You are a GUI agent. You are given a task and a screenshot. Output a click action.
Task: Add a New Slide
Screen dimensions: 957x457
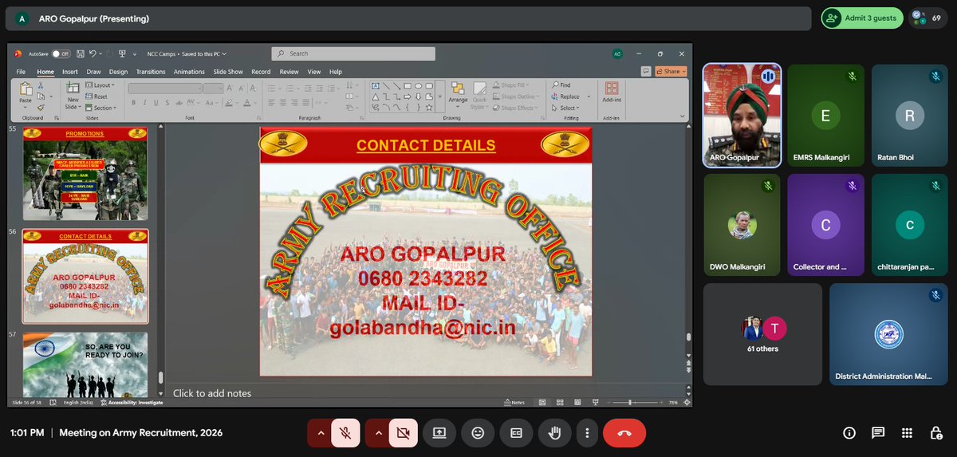point(72,96)
